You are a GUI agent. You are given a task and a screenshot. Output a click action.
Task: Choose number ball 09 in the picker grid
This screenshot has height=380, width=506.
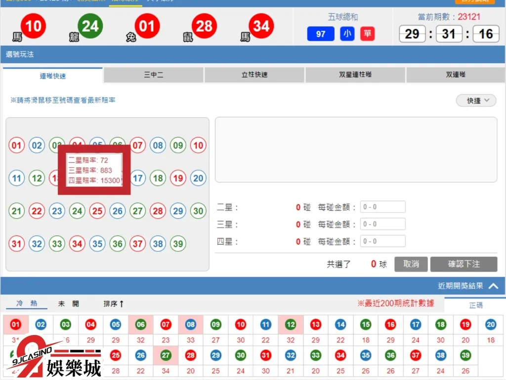pos(178,145)
